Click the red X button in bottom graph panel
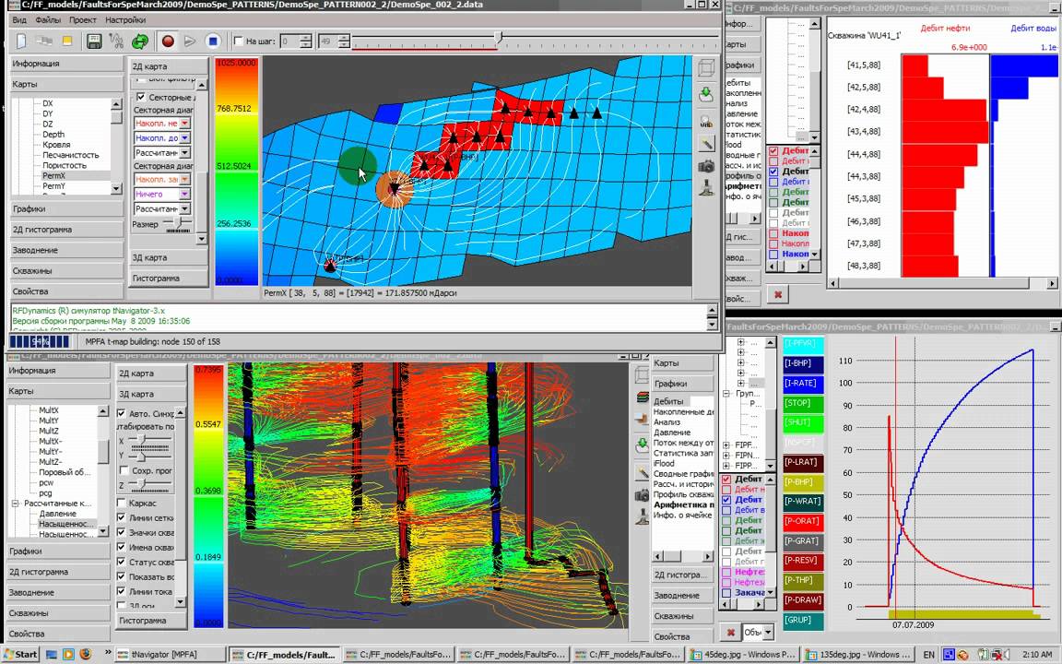1062x664 pixels. click(730, 632)
